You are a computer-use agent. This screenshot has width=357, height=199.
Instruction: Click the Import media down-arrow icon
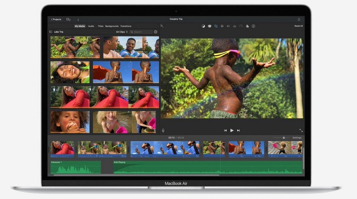(x=78, y=20)
